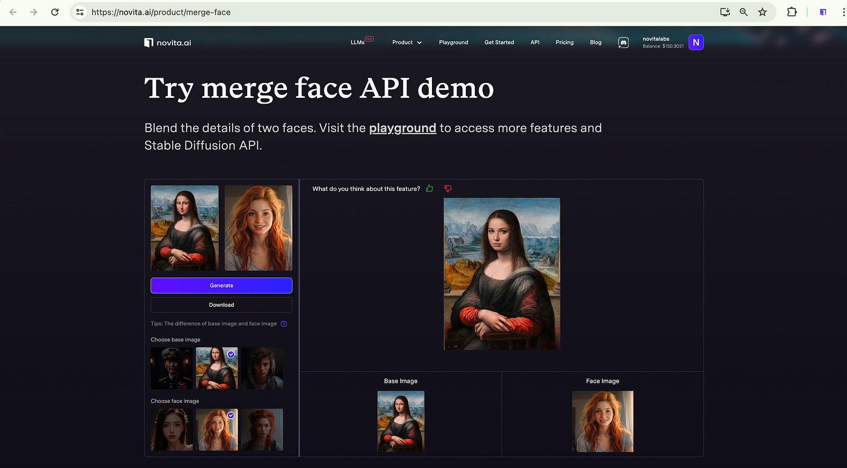The image size is (847, 468).
Task: Expand the Product dropdown menu
Action: pyautogui.click(x=407, y=42)
